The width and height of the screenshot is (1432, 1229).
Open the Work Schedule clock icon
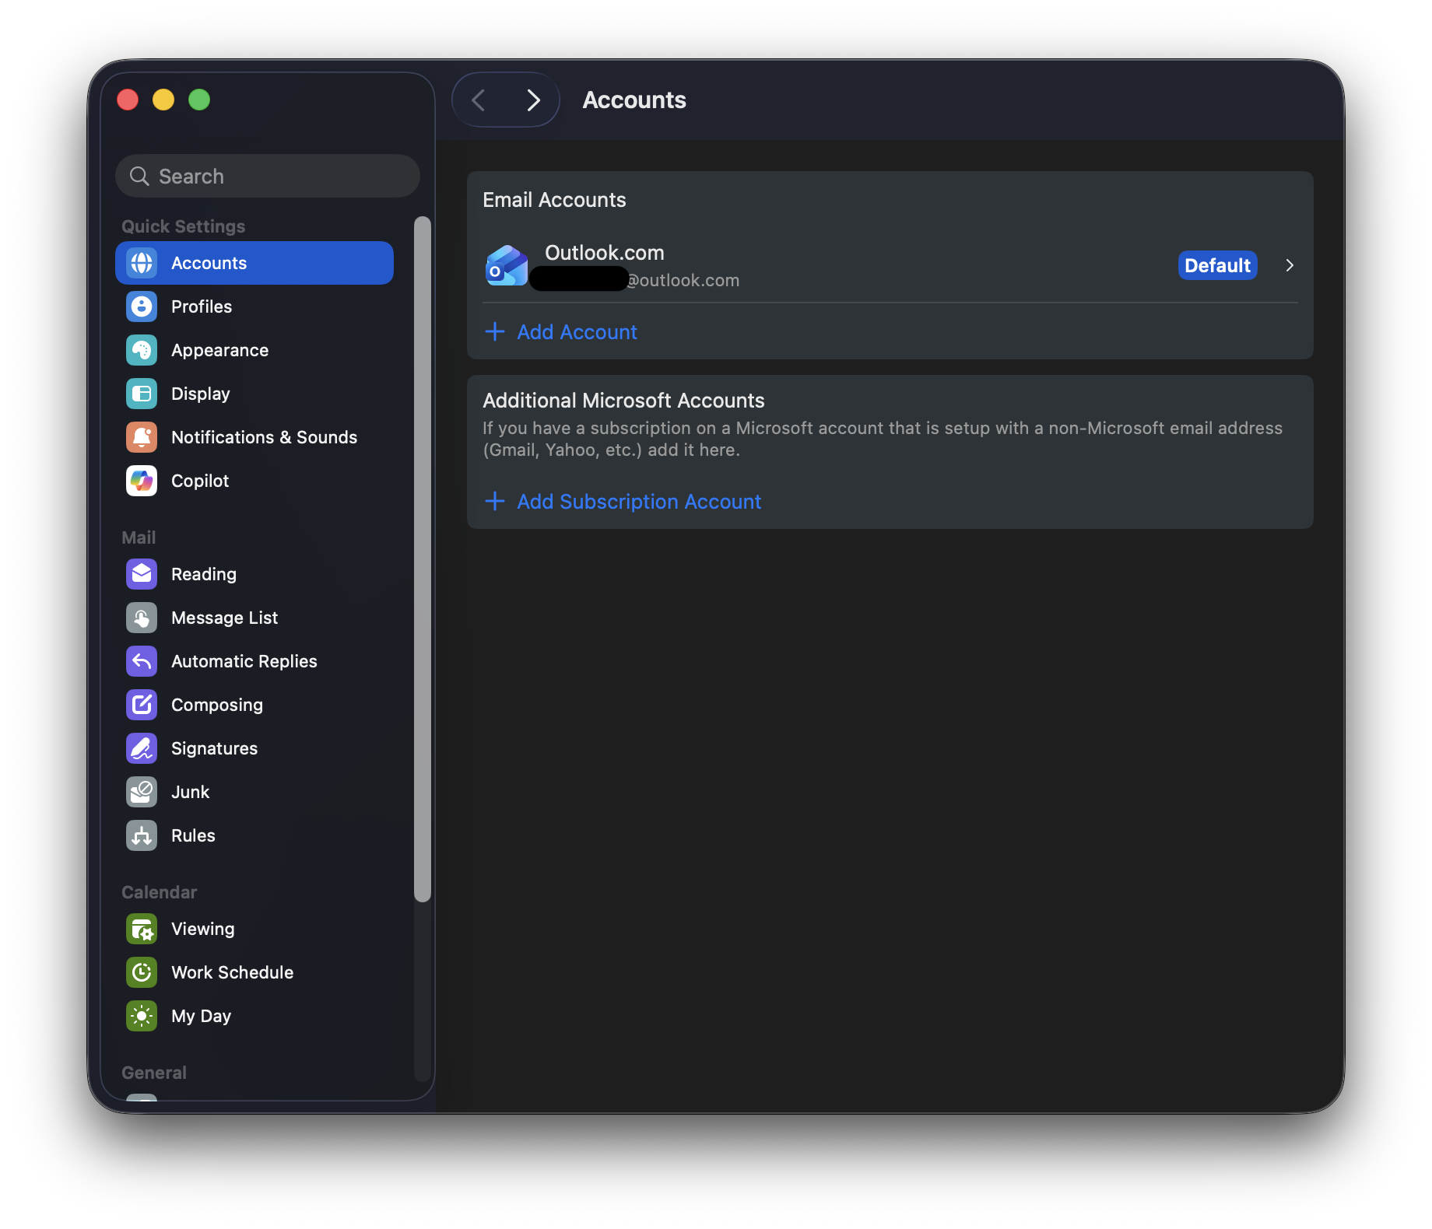pyautogui.click(x=142, y=972)
